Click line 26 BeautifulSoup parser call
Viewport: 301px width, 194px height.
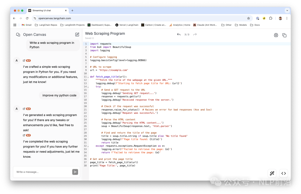coord(137,126)
